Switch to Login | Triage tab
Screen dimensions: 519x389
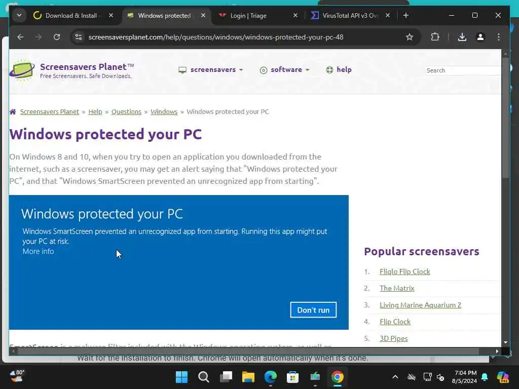pos(248,16)
